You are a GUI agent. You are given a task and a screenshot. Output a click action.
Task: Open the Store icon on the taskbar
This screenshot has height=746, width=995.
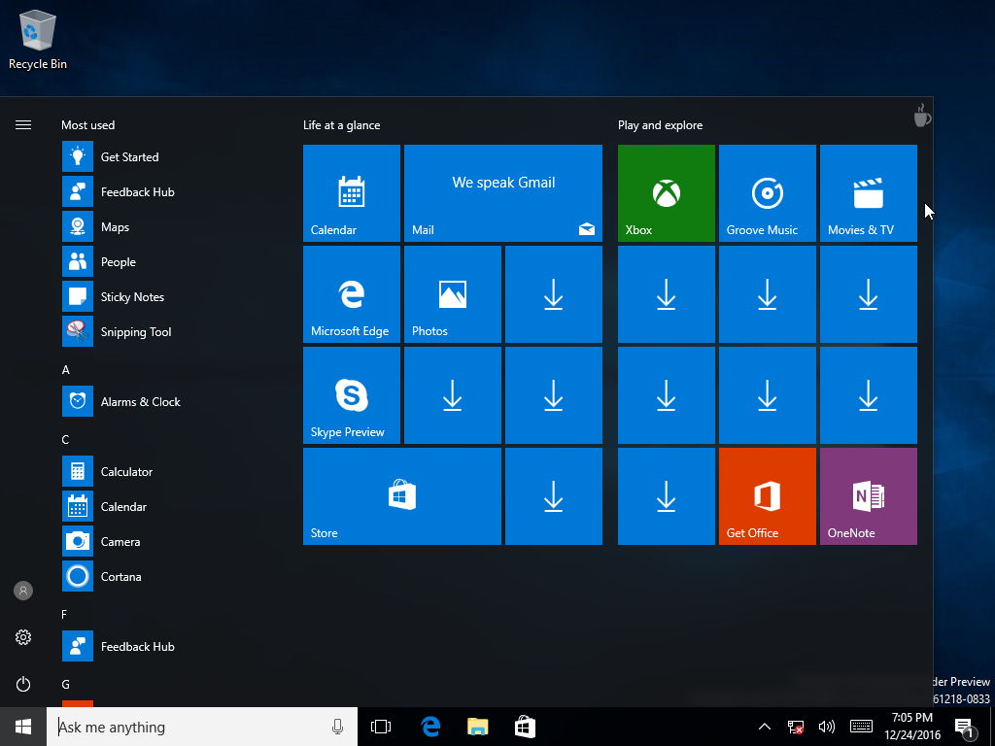pos(525,727)
